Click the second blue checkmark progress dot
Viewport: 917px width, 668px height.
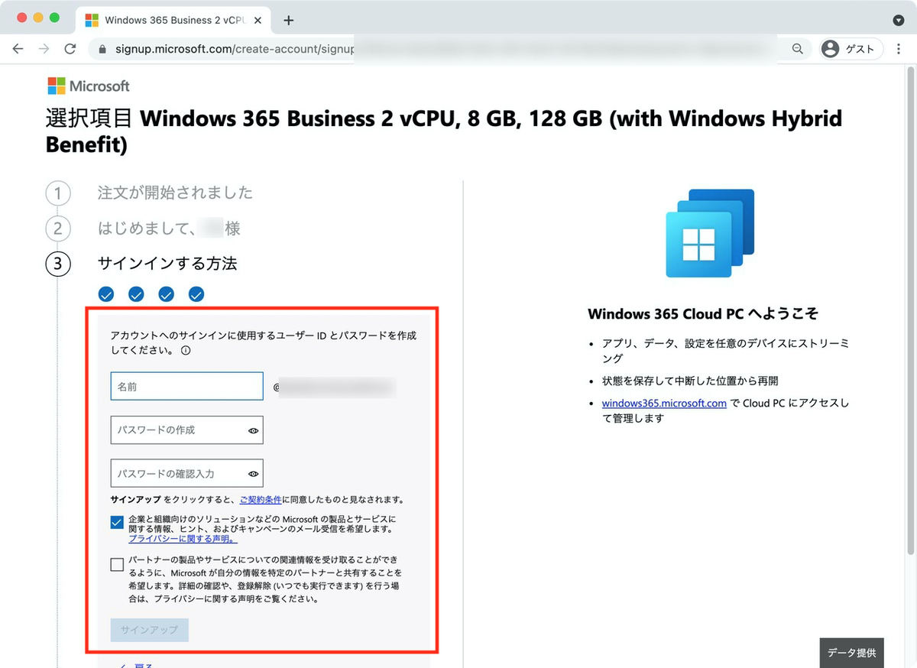coord(136,294)
